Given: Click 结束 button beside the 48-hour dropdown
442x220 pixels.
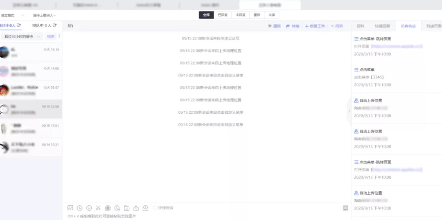Looking at the screenshot, I should [51, 36].
